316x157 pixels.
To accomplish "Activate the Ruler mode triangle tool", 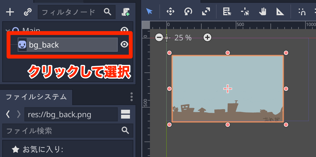I will tap(280, 12).
